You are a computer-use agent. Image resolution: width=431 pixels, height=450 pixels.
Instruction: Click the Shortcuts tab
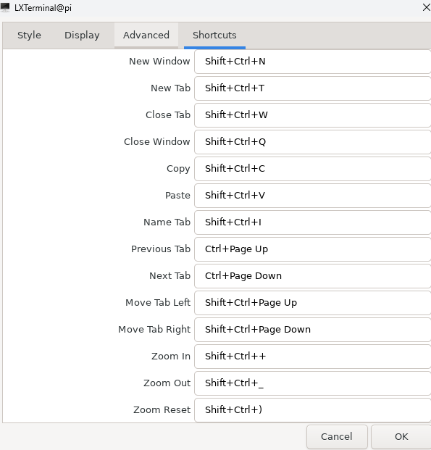[x=214, y=35]
